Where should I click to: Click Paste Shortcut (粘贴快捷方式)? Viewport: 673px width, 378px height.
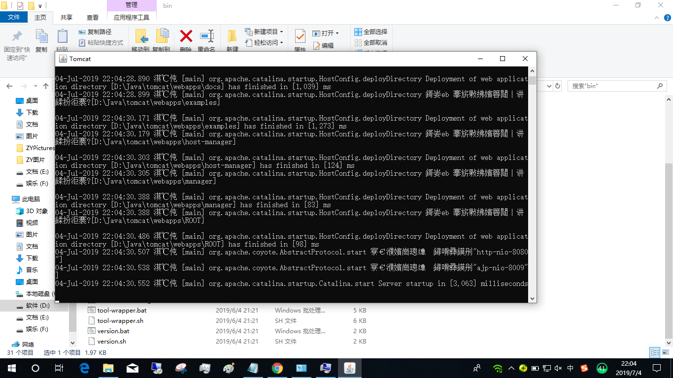click(x=101, y=43)
